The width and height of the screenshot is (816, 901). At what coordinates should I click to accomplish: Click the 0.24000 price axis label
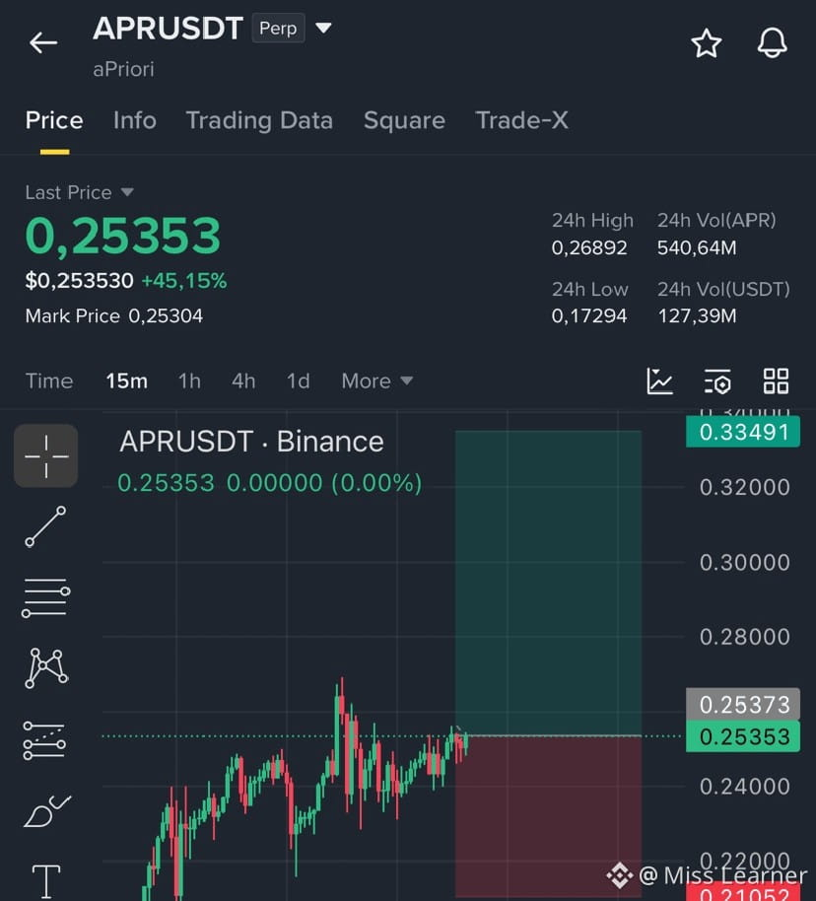(745, 786)
